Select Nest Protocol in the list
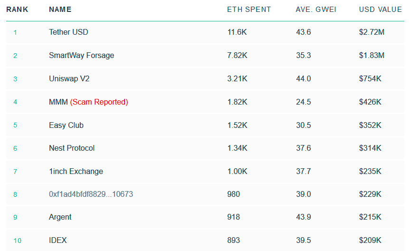This screenshot has width=409, height=251. click(x=72, y=148)
